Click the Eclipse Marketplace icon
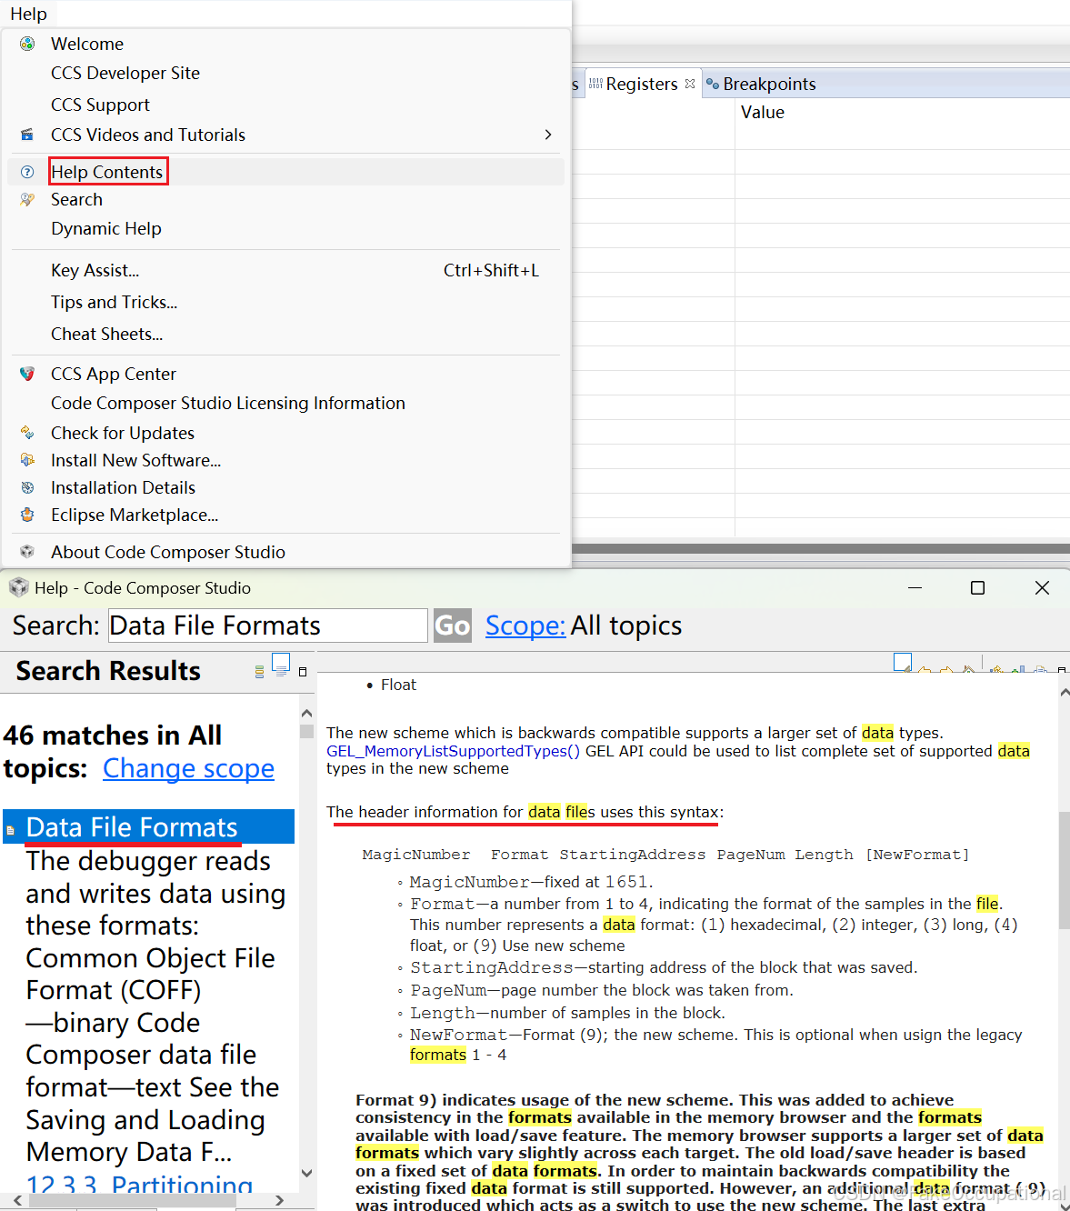 pyautogui.click(x=27, y=515)
